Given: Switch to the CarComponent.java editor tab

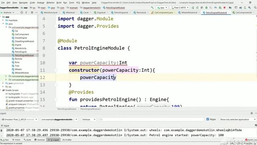Looking at the screenshot, I should click(163, 12).
